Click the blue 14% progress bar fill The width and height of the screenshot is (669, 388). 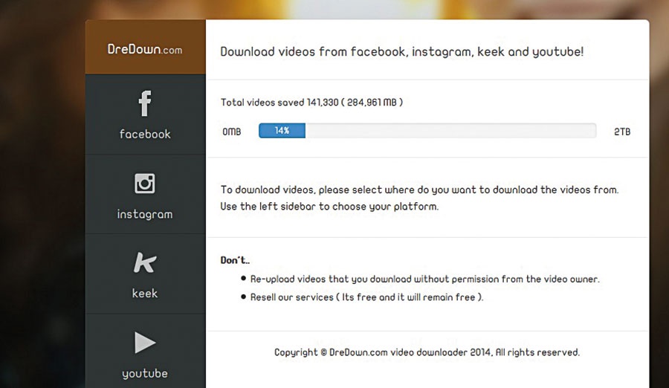pyautogui.click(x=282, y=131)
